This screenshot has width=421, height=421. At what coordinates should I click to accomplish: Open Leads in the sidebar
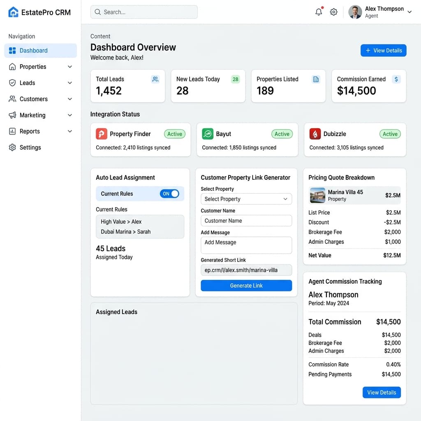coord(41,83)
